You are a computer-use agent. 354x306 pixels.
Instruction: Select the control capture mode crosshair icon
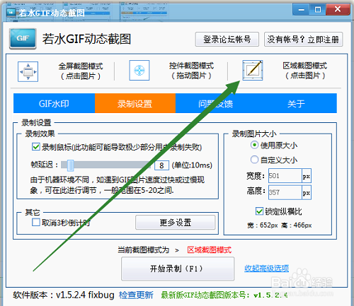pyautogui.click(x=139, y=70)
